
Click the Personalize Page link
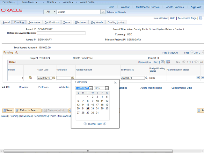tap(187, 18)
